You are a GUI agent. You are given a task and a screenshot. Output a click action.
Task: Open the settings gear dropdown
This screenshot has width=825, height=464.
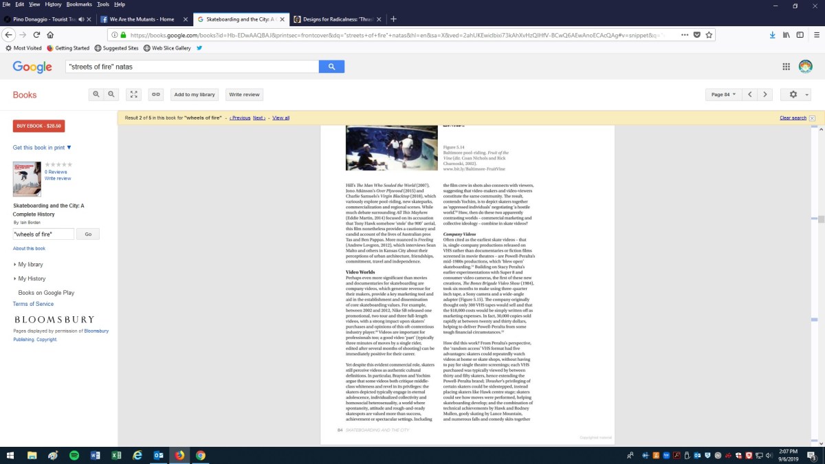[797, 94]
